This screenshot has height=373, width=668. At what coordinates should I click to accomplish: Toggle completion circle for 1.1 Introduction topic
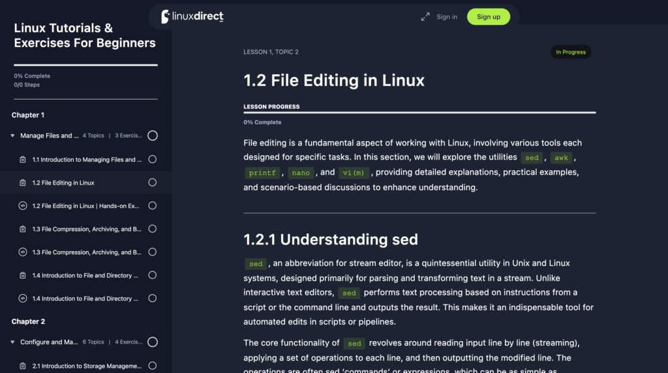(x=153, y=159)
